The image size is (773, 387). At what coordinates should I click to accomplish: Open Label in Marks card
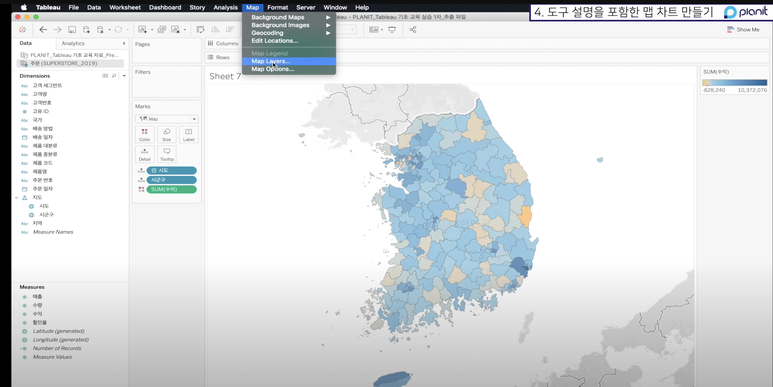point(189,134)
